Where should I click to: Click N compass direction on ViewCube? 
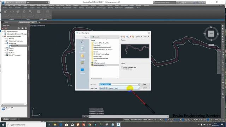[x=211, y=27]
